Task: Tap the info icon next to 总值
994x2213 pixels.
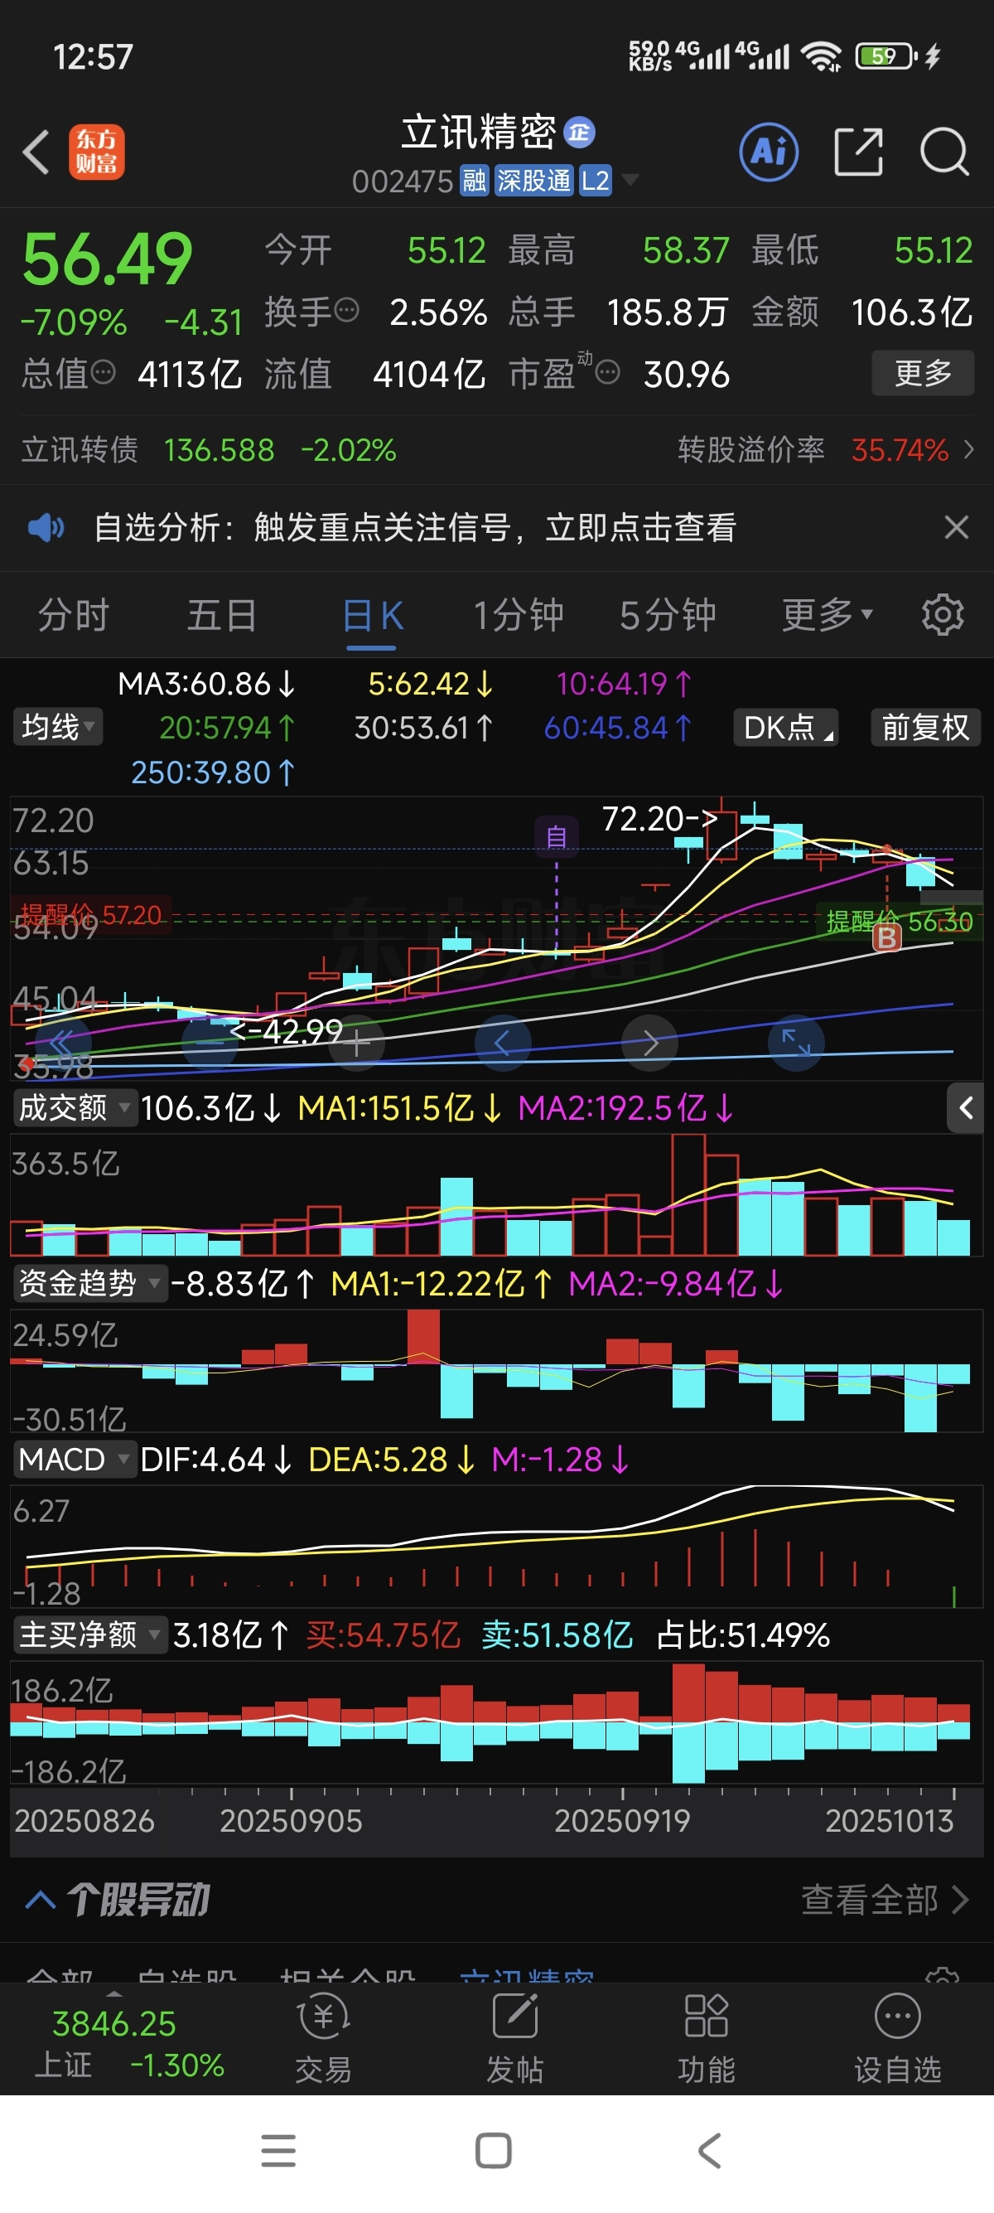Action: (x=103, y=372)
